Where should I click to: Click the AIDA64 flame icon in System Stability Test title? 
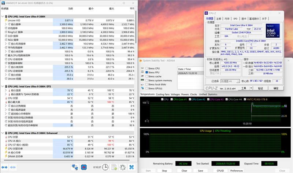[141, 60]
